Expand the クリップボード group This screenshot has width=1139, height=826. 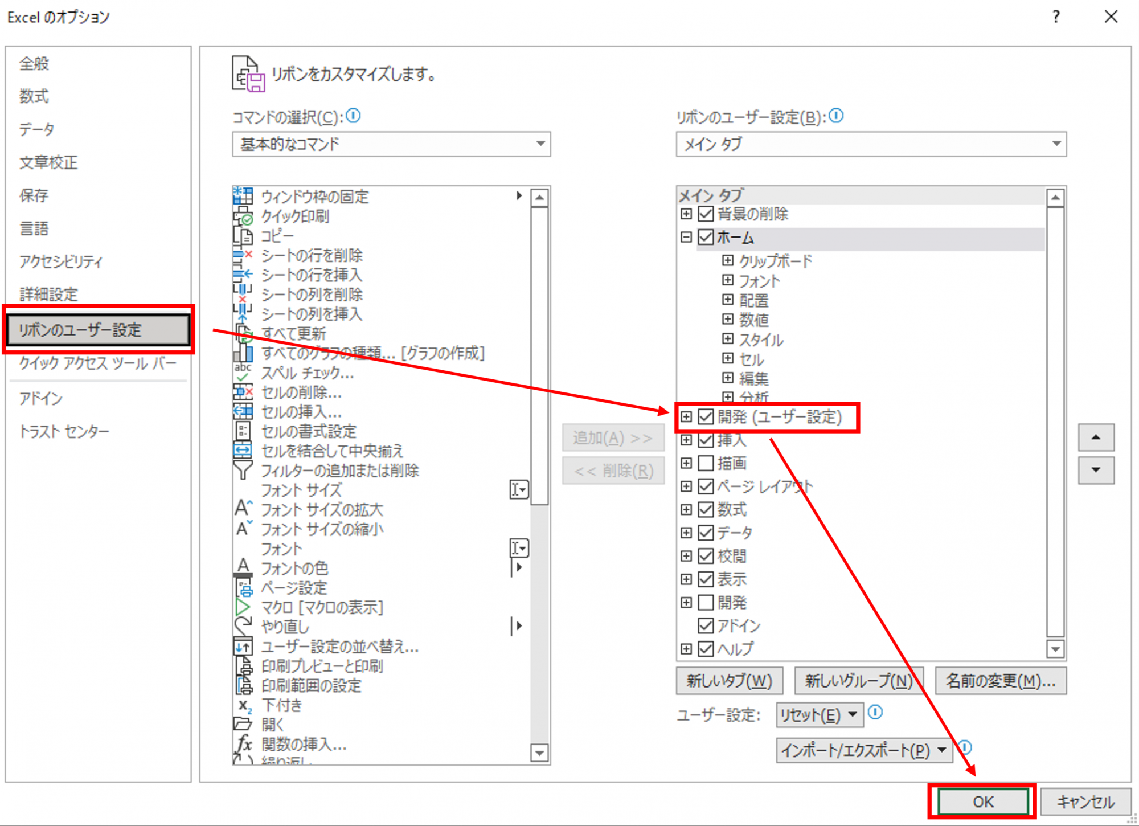[727, 260]
